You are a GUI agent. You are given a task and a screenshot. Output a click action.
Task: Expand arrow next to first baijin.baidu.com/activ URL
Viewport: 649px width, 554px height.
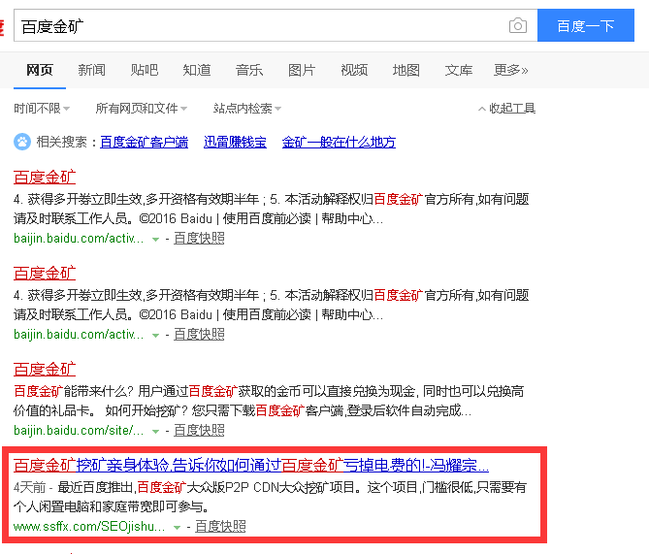155,240
